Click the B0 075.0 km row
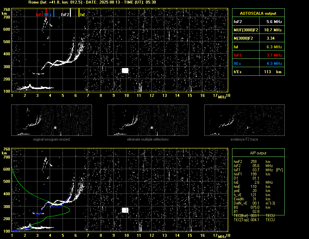The height and width of the screenshot is (239, 309). 252,207
